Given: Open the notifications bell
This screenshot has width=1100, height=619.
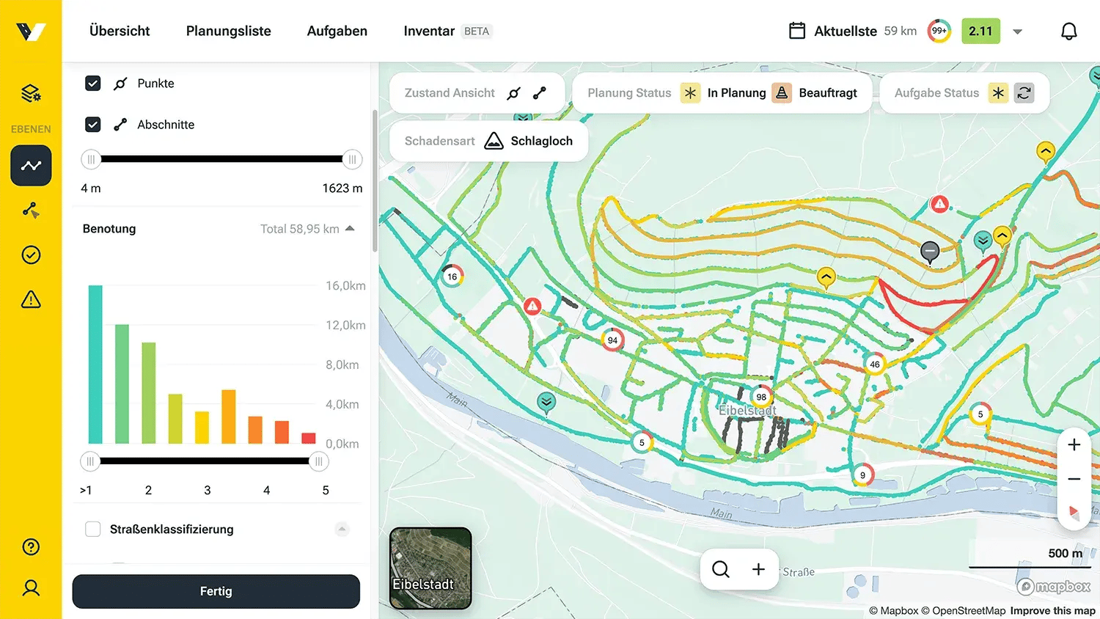Looking at the screenshot, I should coord(1068,31).
